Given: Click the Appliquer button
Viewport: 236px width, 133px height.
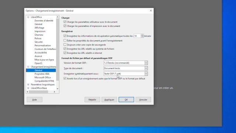Looking at the screenshot, I should (109, 100).
